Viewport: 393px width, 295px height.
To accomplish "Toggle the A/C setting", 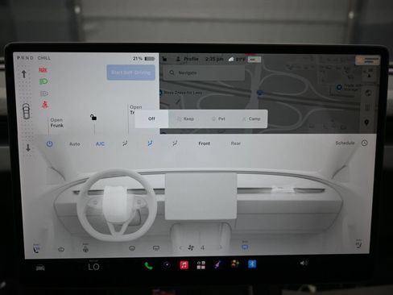I will [100, 143].
